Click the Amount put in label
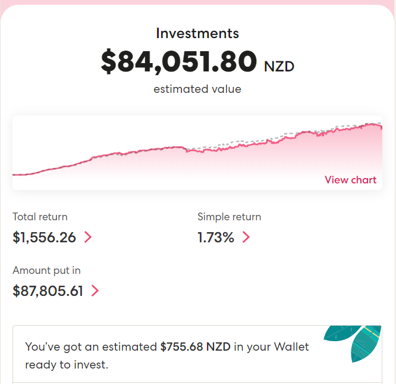The height and width of the screenshot is (384, 396). coord(46,270)
